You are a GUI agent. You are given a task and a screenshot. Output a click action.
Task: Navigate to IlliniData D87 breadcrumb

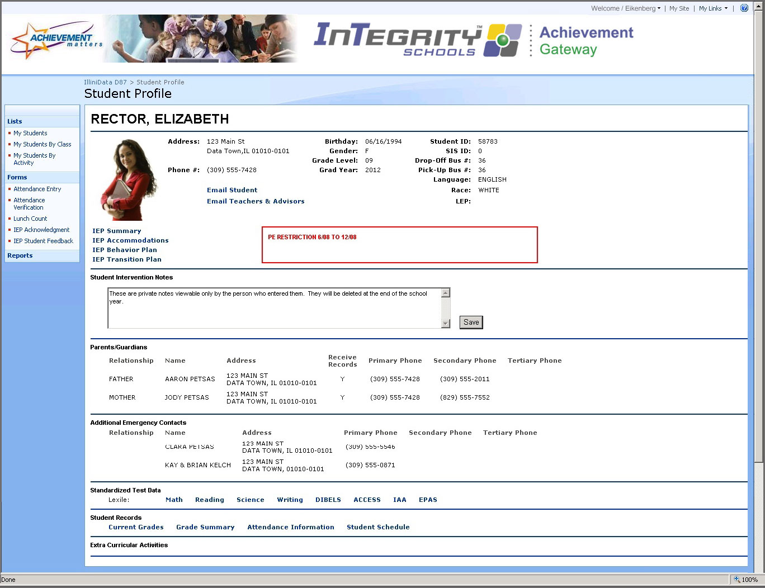105,82
